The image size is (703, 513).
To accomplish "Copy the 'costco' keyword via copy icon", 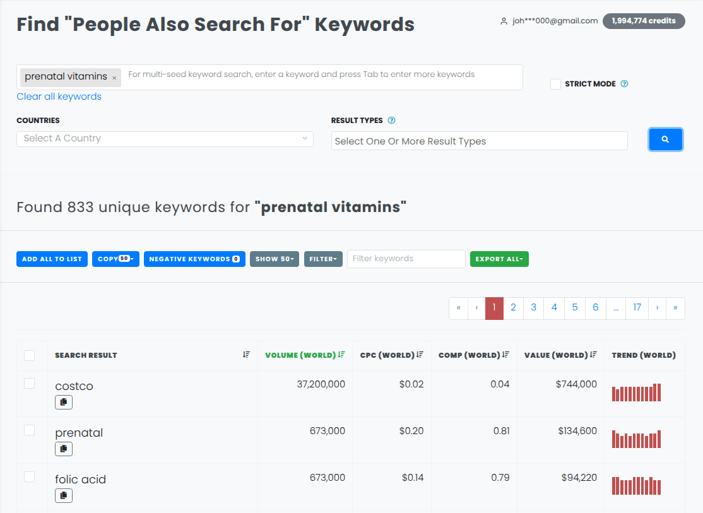I will point(63,402).
